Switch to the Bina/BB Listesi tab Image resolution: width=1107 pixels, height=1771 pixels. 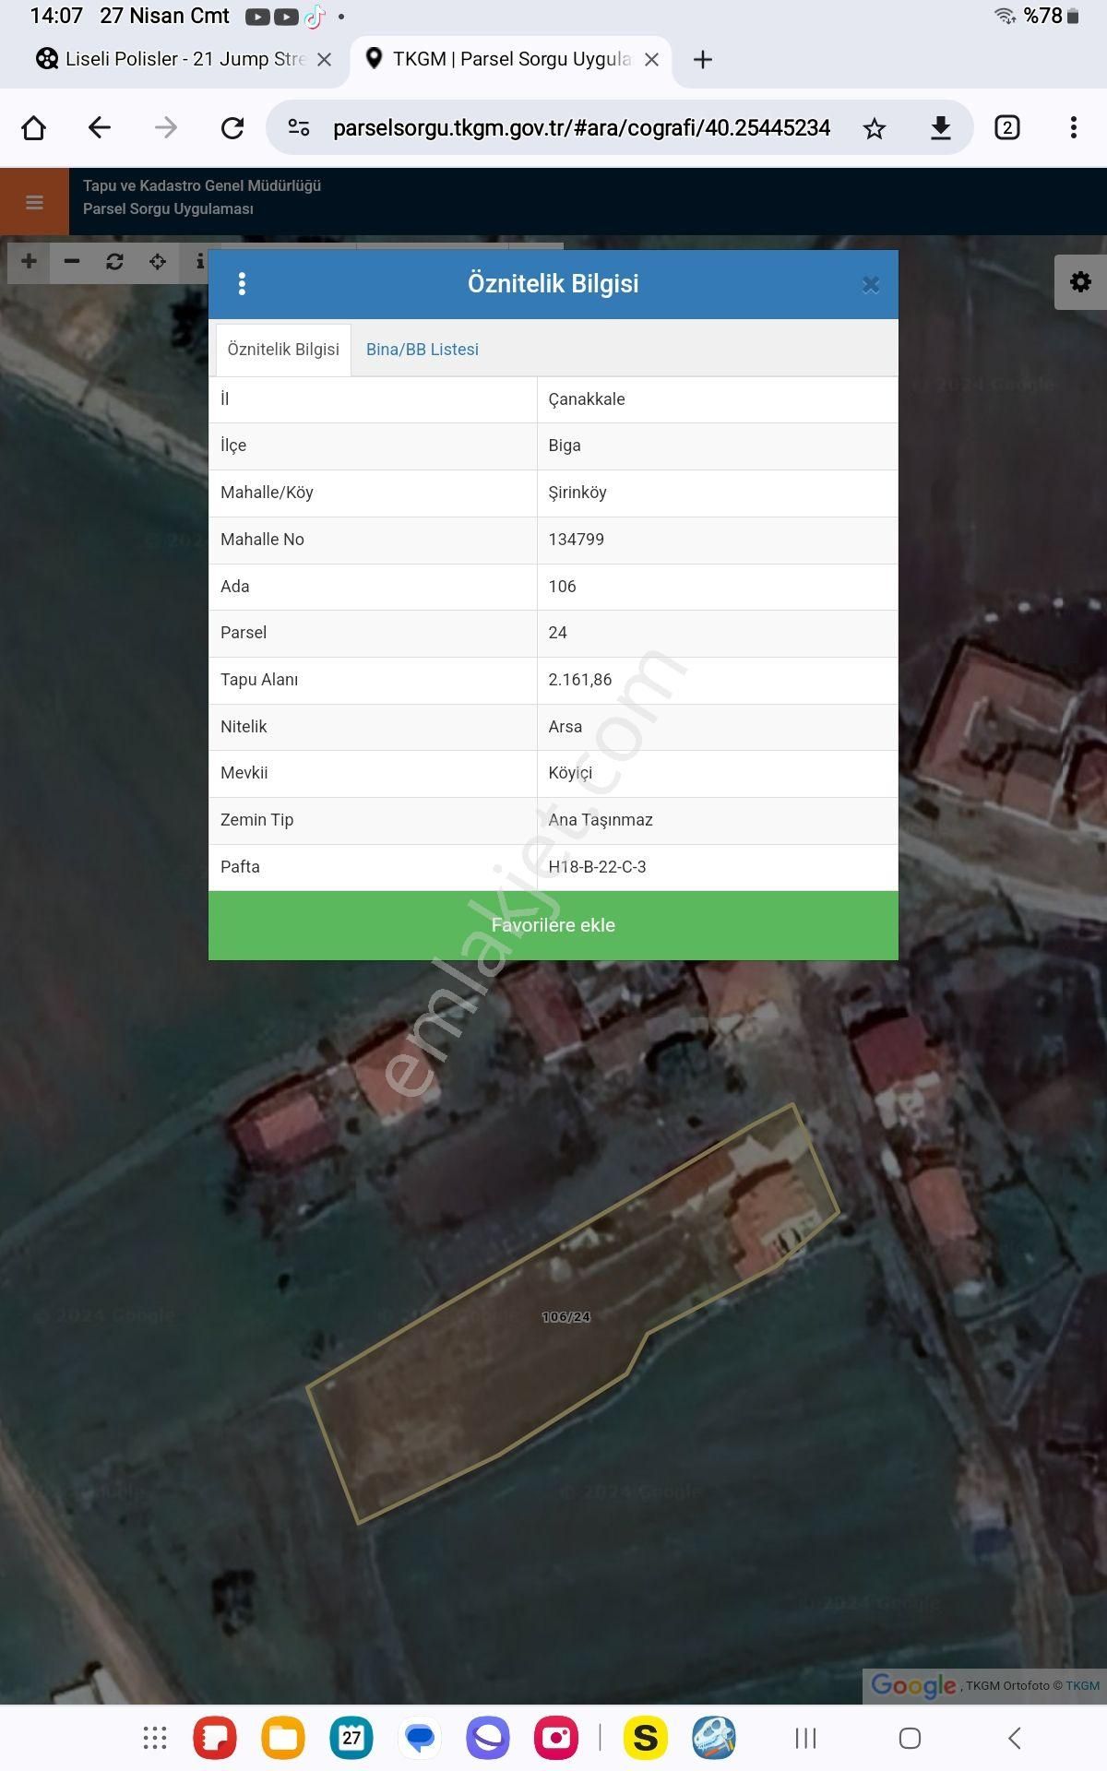coord(422,350)
